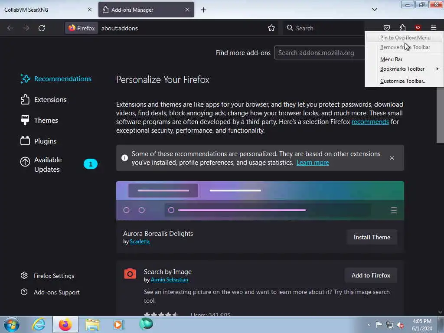Open the Pocket save icon
The image size is (444, 333).
click(x=386, y=28)
